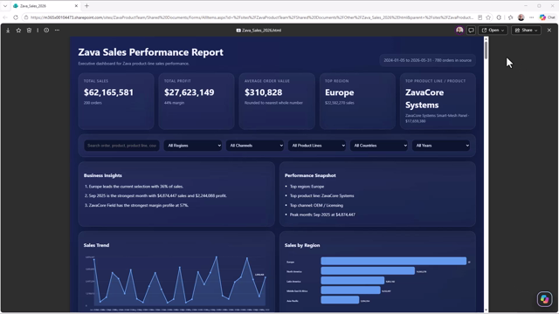Click the browser back arrow
The height and width of the screenshot is (314, 559).
[x=5, y=17]
